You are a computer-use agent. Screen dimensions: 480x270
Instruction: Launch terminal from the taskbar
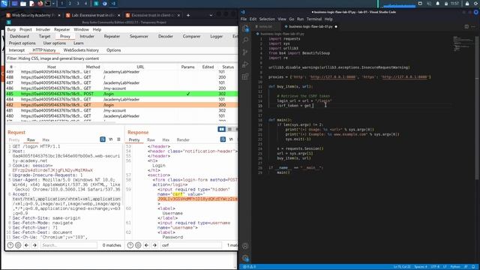[x=48, y=4]
